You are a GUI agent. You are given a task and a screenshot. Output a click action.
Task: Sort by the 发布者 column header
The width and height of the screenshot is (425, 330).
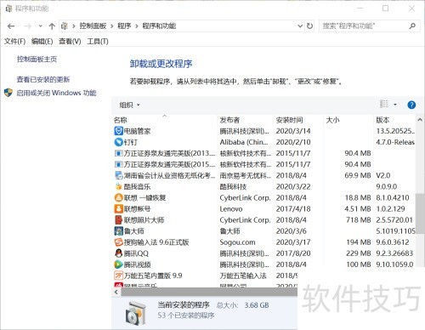(229, 120)
